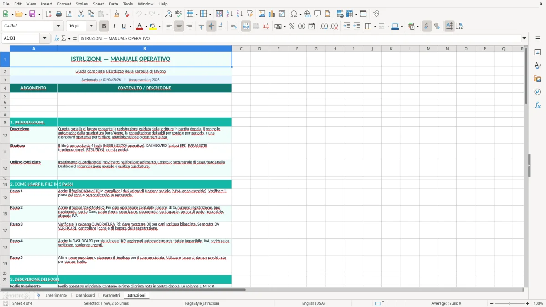Toggle Align Left
The height and width of the screenshot is (307, 546).
click(169, 26)
